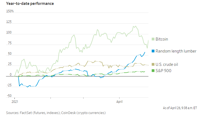Select the Bitcoin legend label
200x117 pixels.
point(162,39)
